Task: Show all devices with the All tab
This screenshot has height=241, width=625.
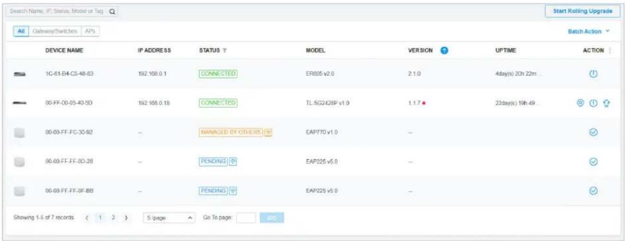Action: coord(21,31)
